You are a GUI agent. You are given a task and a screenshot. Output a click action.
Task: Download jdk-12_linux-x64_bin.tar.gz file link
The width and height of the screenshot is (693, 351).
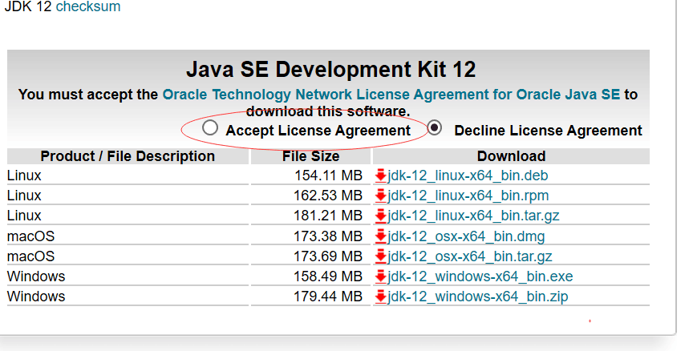click(473, 216)
